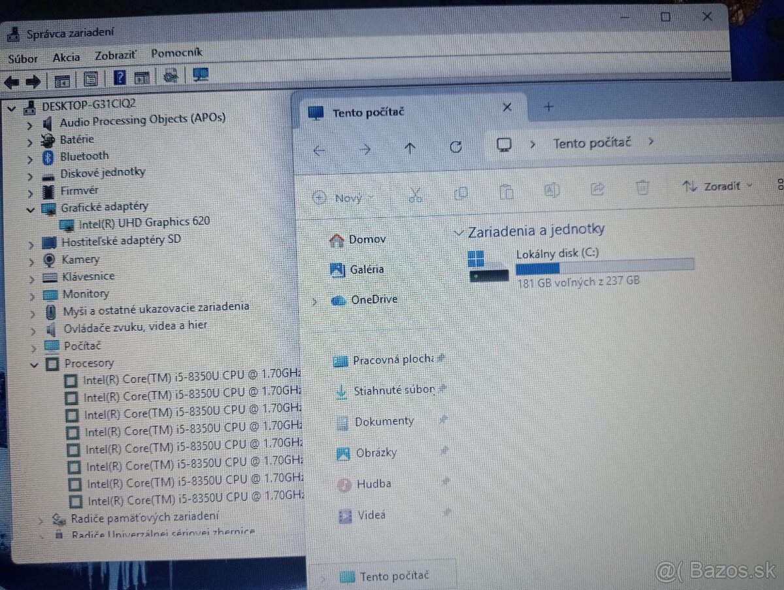Click the Share icon in File Explorer
This screenshot has width=784, height=590.
click(x=597, y=188)
